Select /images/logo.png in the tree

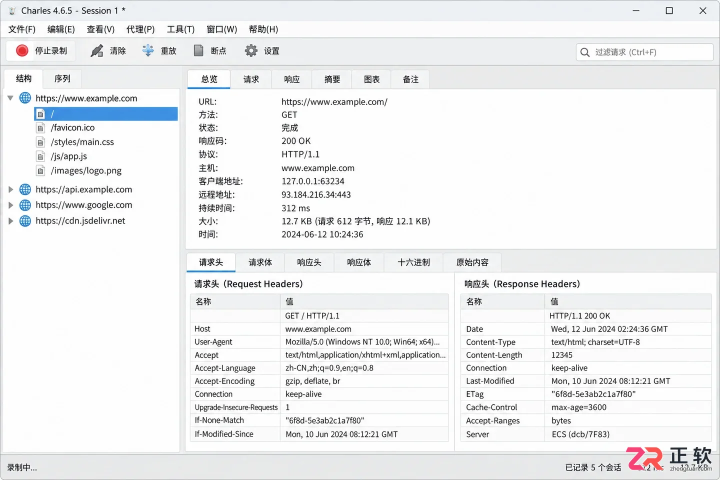pos(86,171)
